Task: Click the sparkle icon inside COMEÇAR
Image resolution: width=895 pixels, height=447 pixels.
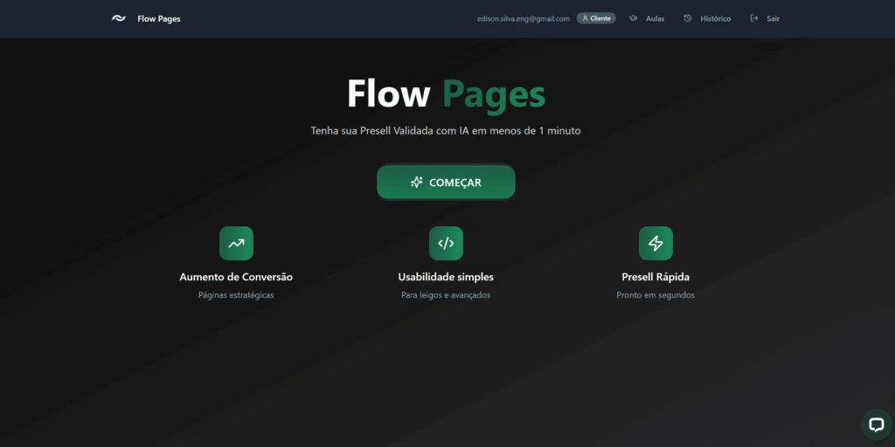Action: [x=417, y=182]
